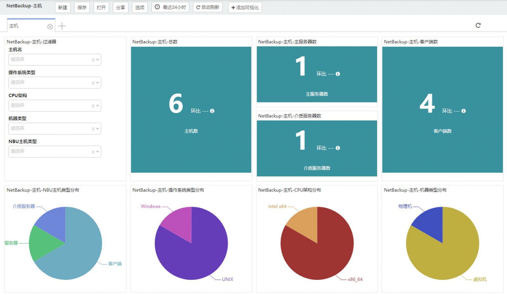The image size is (507, 295).
Task: Click the NetBackup-主机-介质服务器数 panel title
Action: (x=290, y=116)
